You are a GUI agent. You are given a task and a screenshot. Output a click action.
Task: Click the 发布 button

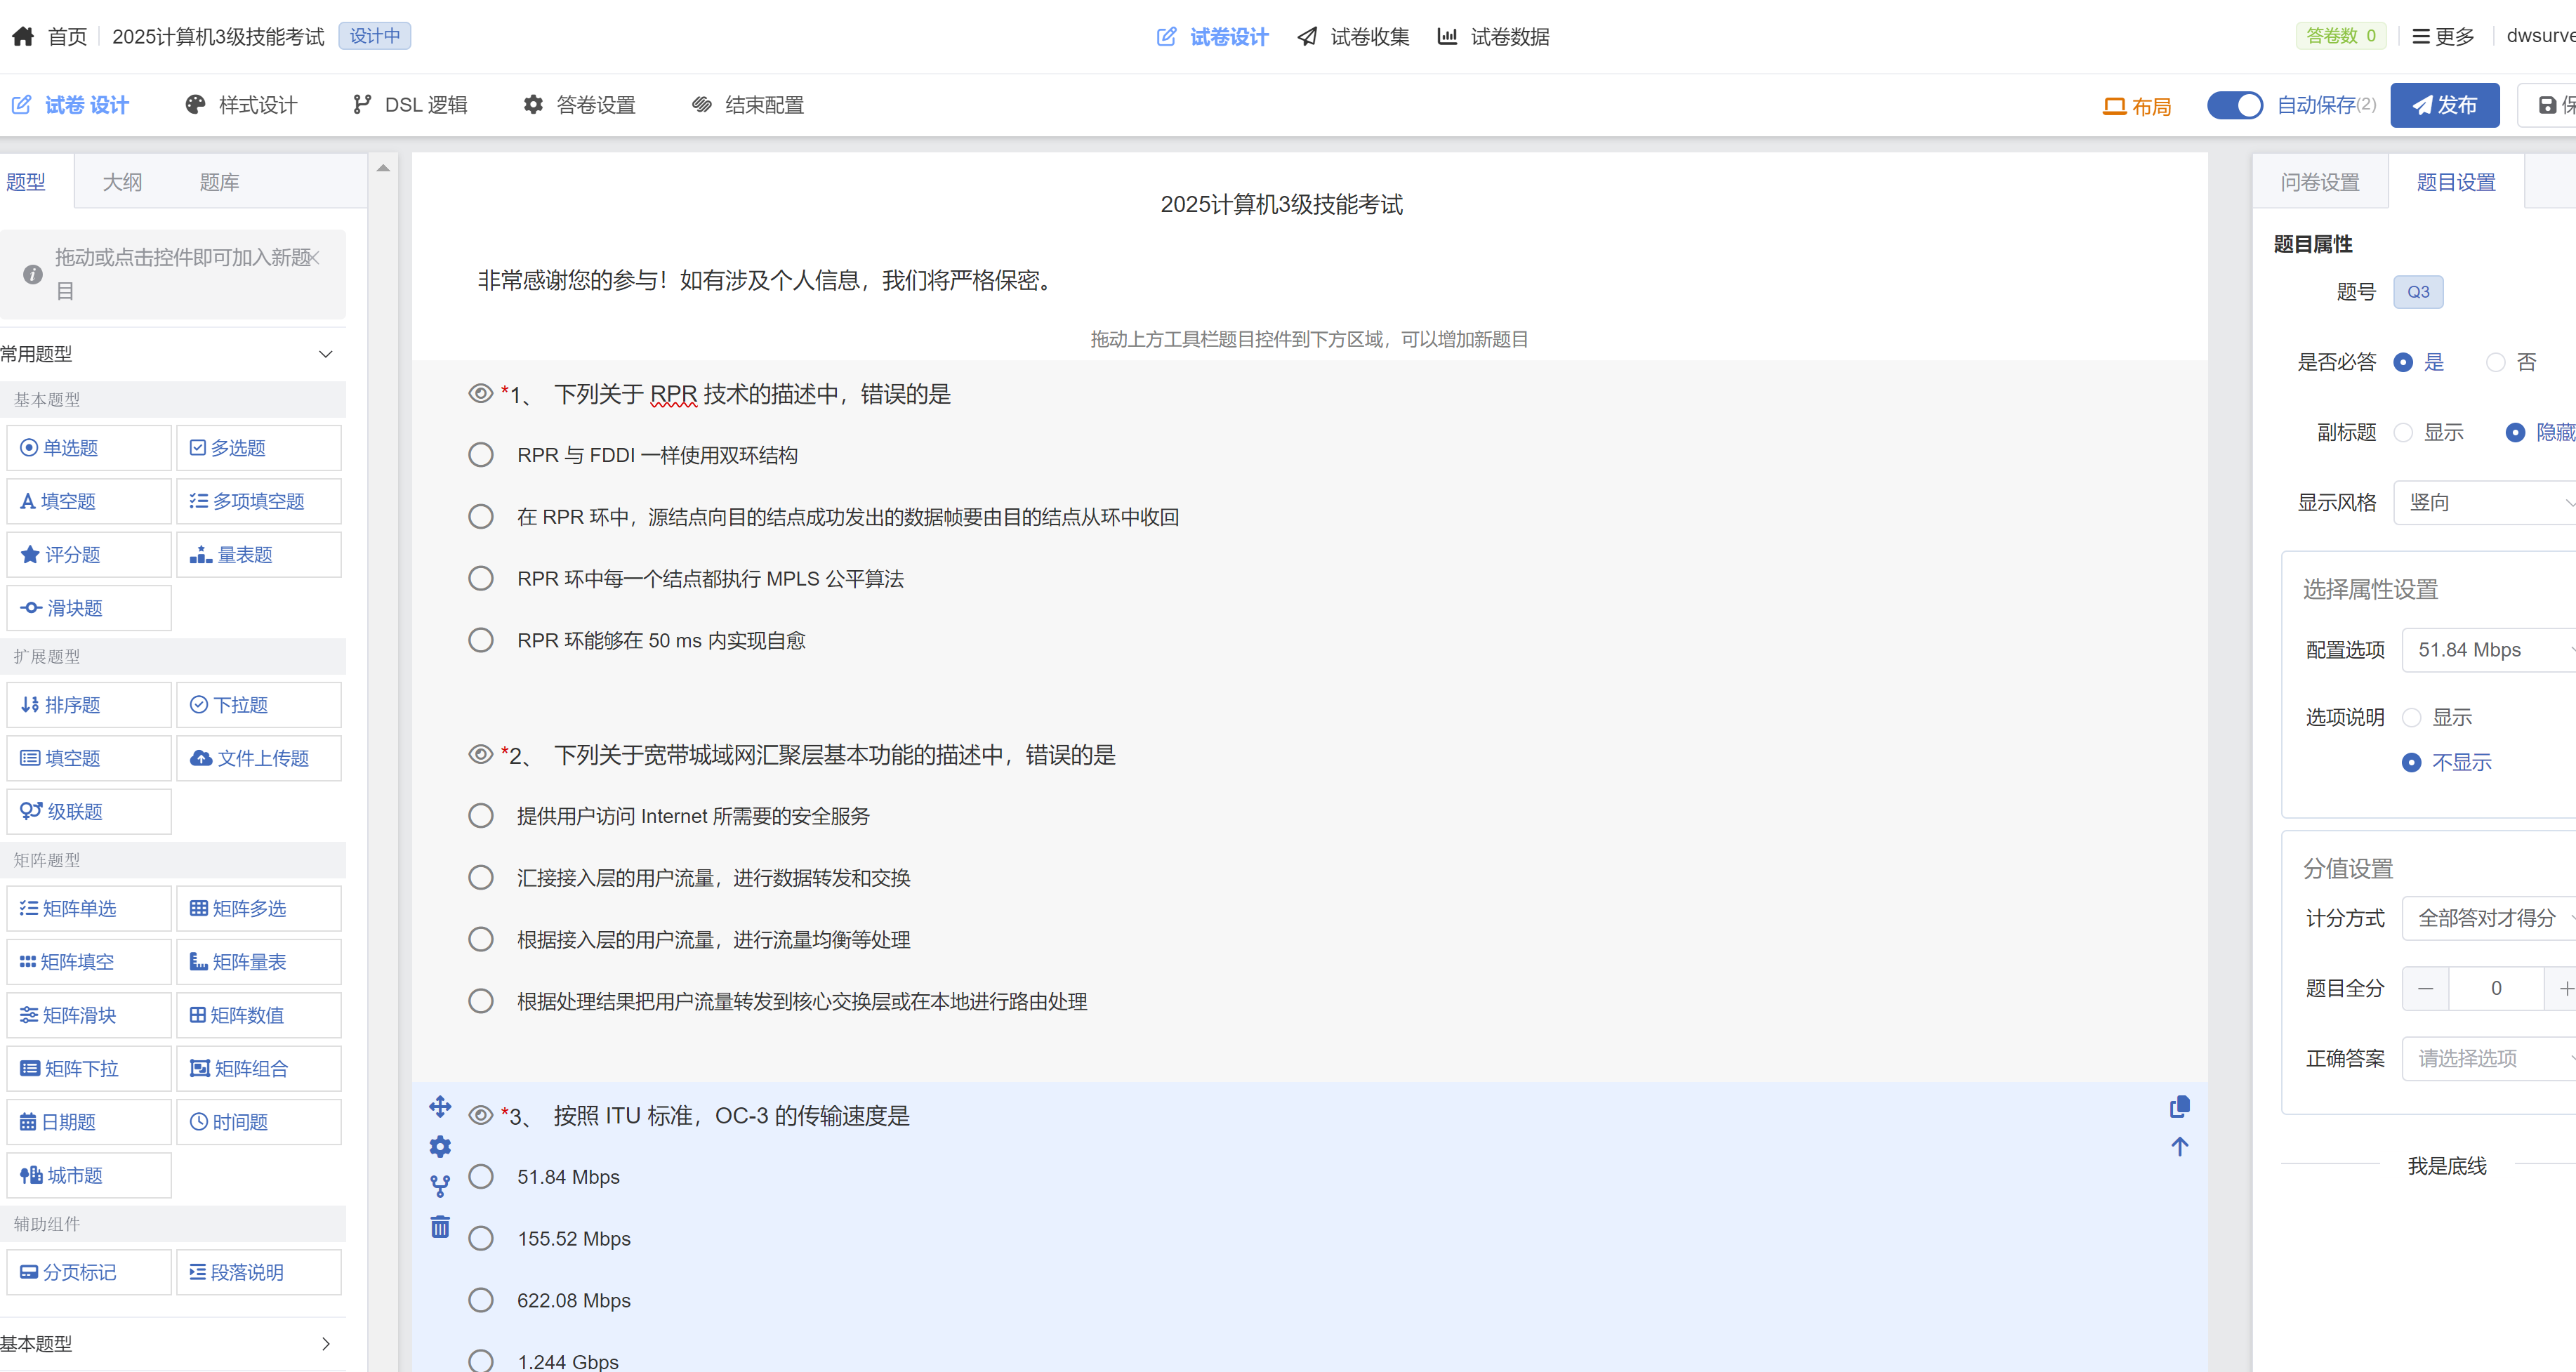[2444, 105]
